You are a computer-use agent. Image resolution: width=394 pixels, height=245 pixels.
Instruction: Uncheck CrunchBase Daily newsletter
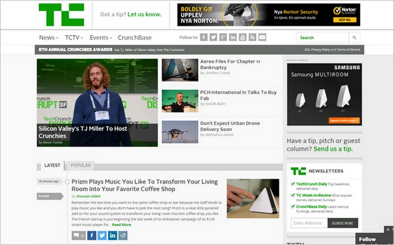[x=293, y=207]
